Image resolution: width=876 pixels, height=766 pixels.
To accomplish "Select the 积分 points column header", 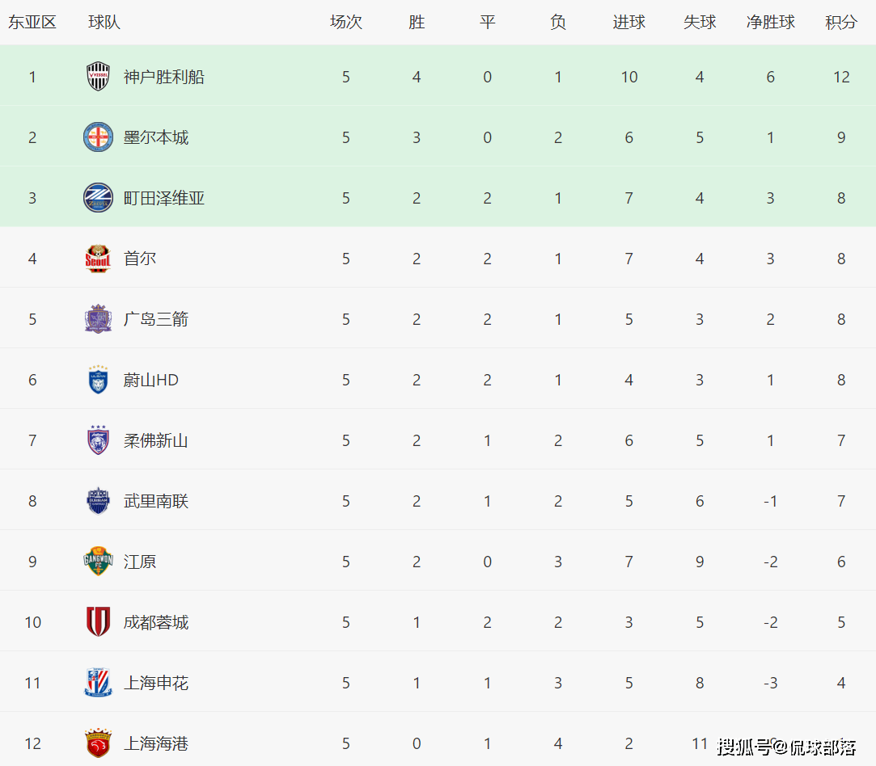I will pos(841,23).
